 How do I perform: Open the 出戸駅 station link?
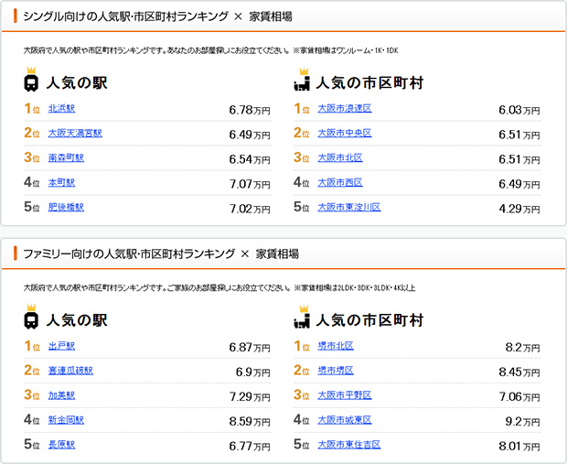click(61, 346)
